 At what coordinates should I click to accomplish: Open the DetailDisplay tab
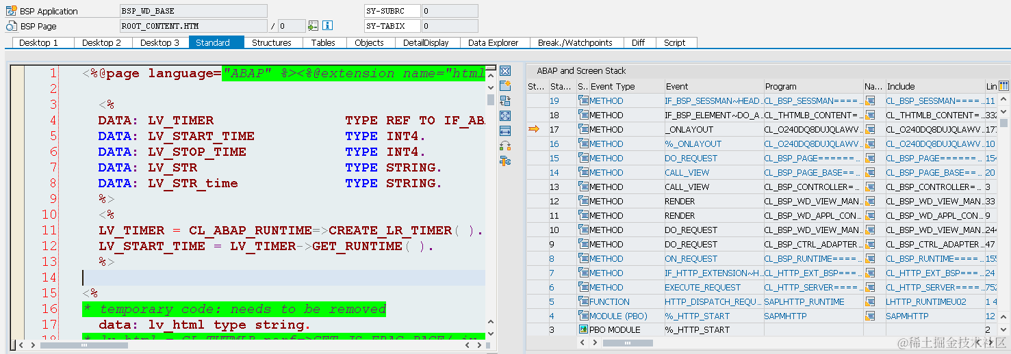click(426, 42)
